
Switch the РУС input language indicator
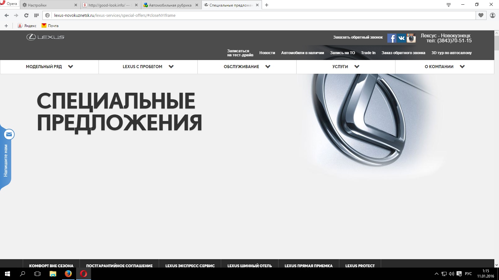pos(468,274)
